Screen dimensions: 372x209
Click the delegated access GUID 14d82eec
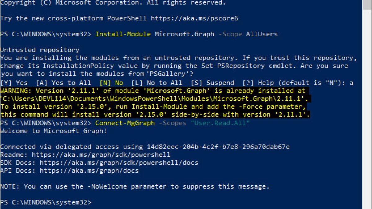216,147
